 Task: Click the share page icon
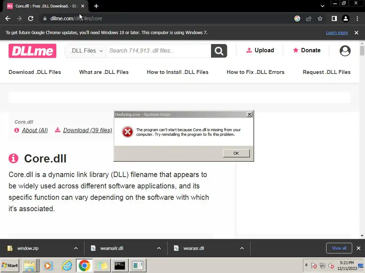click(309, 18)
